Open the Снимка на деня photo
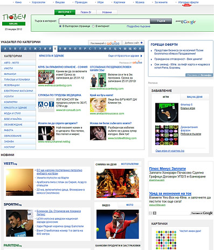 point(118,183)
